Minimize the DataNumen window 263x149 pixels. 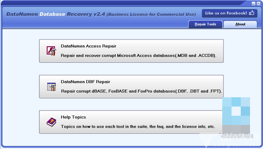click(x=253, y=3)
